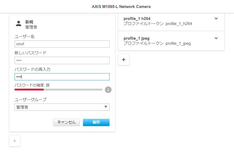Expand the profile_1 jpeg chevron
The image size is (234, 152).
click(216, 38)
